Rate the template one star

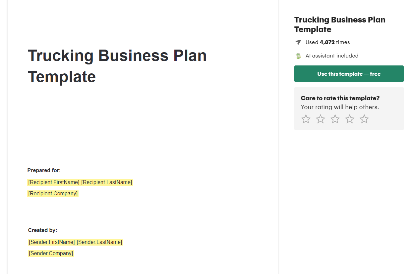point(306,119)
